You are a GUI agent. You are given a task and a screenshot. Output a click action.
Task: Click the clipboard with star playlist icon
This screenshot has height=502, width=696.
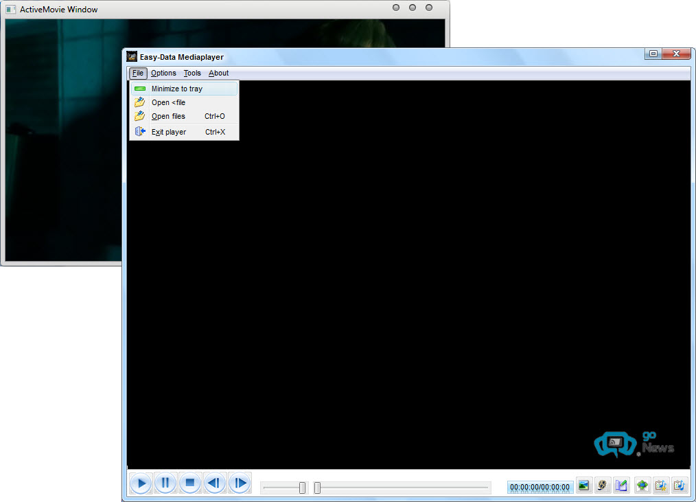[661, 486]
